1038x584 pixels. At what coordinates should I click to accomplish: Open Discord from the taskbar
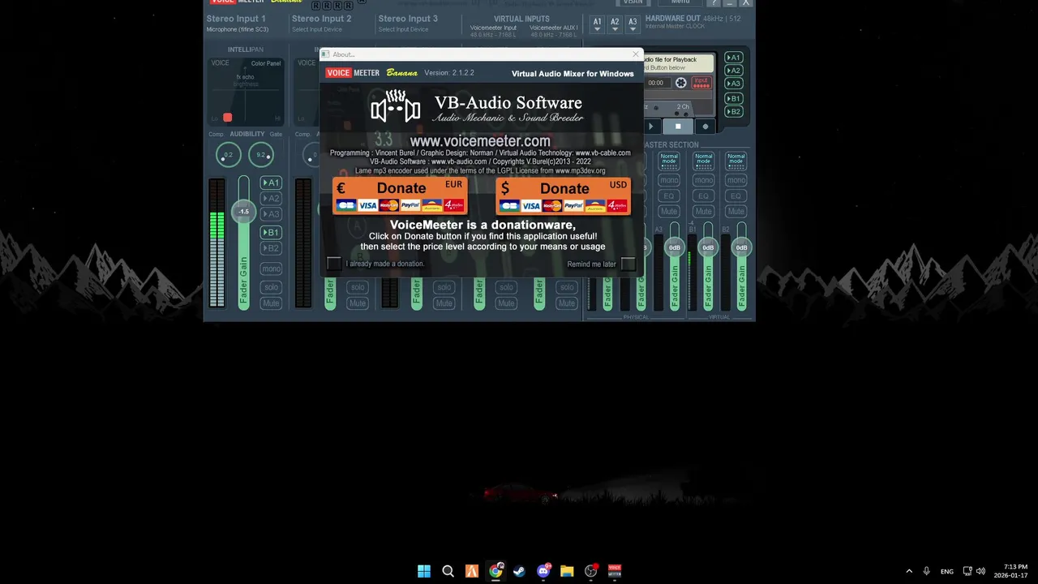[x=543, y=571]
